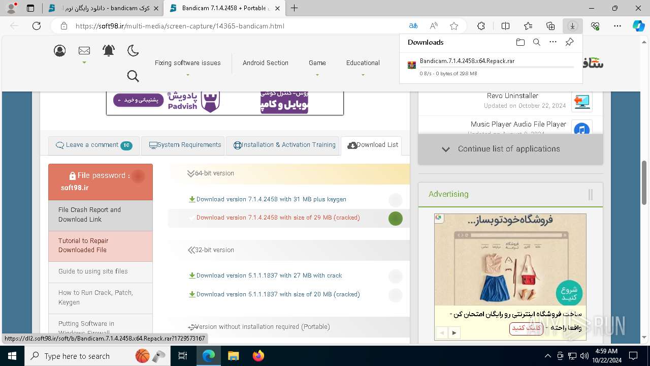
Task: Pin the Downloads panel
Action: pos(570,42)
